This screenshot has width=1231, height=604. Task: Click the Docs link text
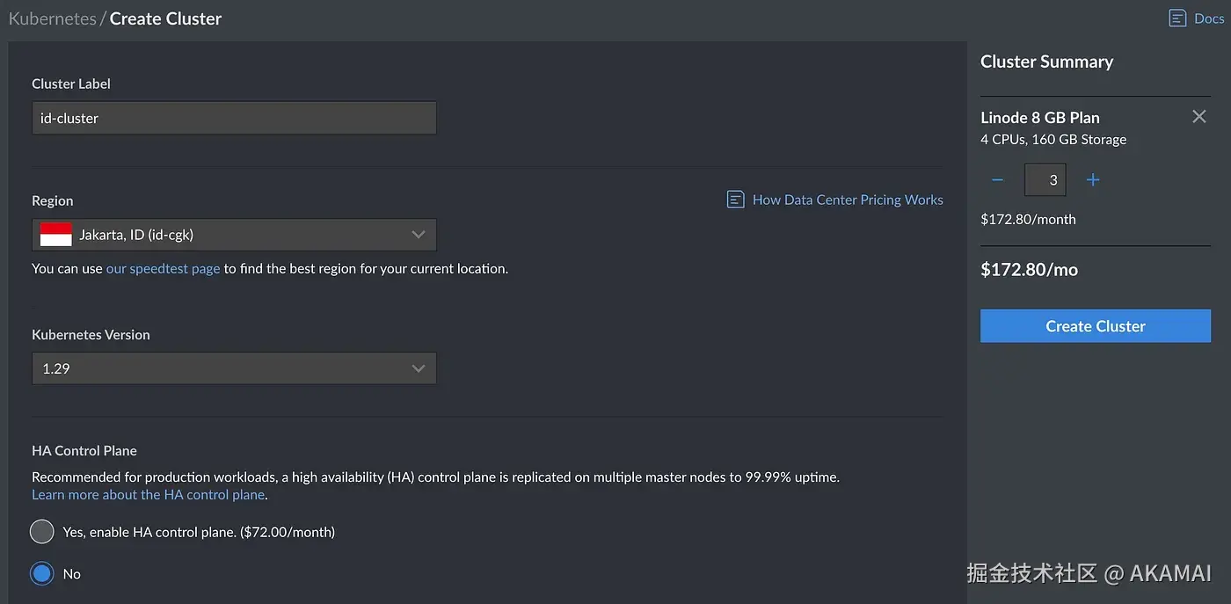click(1209, 18)
